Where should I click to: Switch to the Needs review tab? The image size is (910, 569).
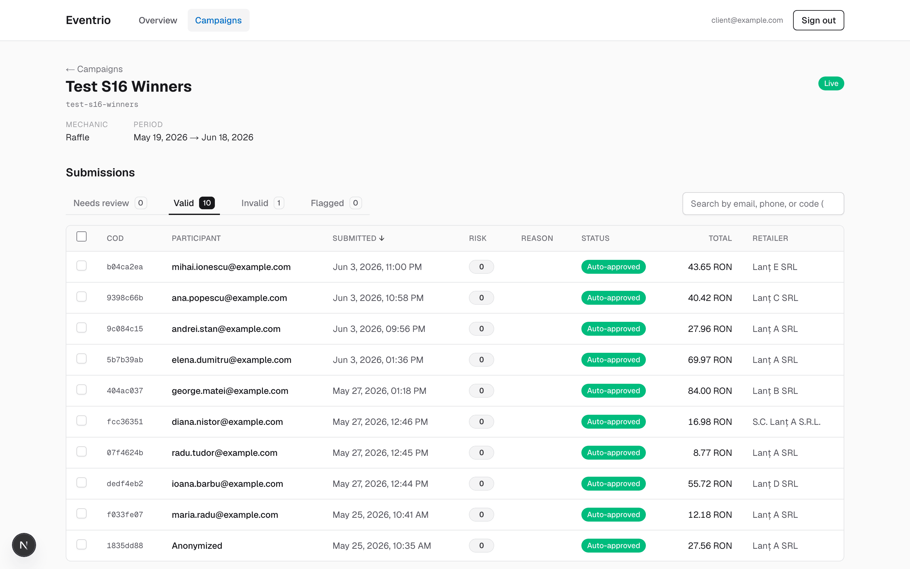tap(110, 203)
